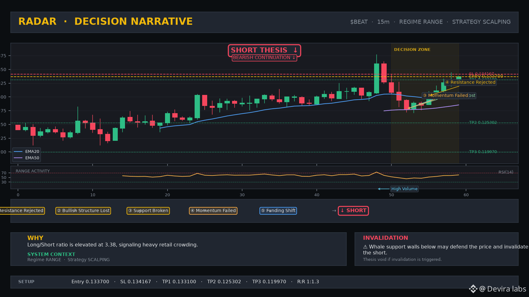529x297 pixels.
Task: Click the Bullish Structure Lost step badge
Action: point(83,211)
